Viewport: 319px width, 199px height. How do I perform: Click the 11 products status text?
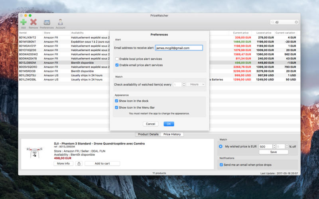coord(159,173)
